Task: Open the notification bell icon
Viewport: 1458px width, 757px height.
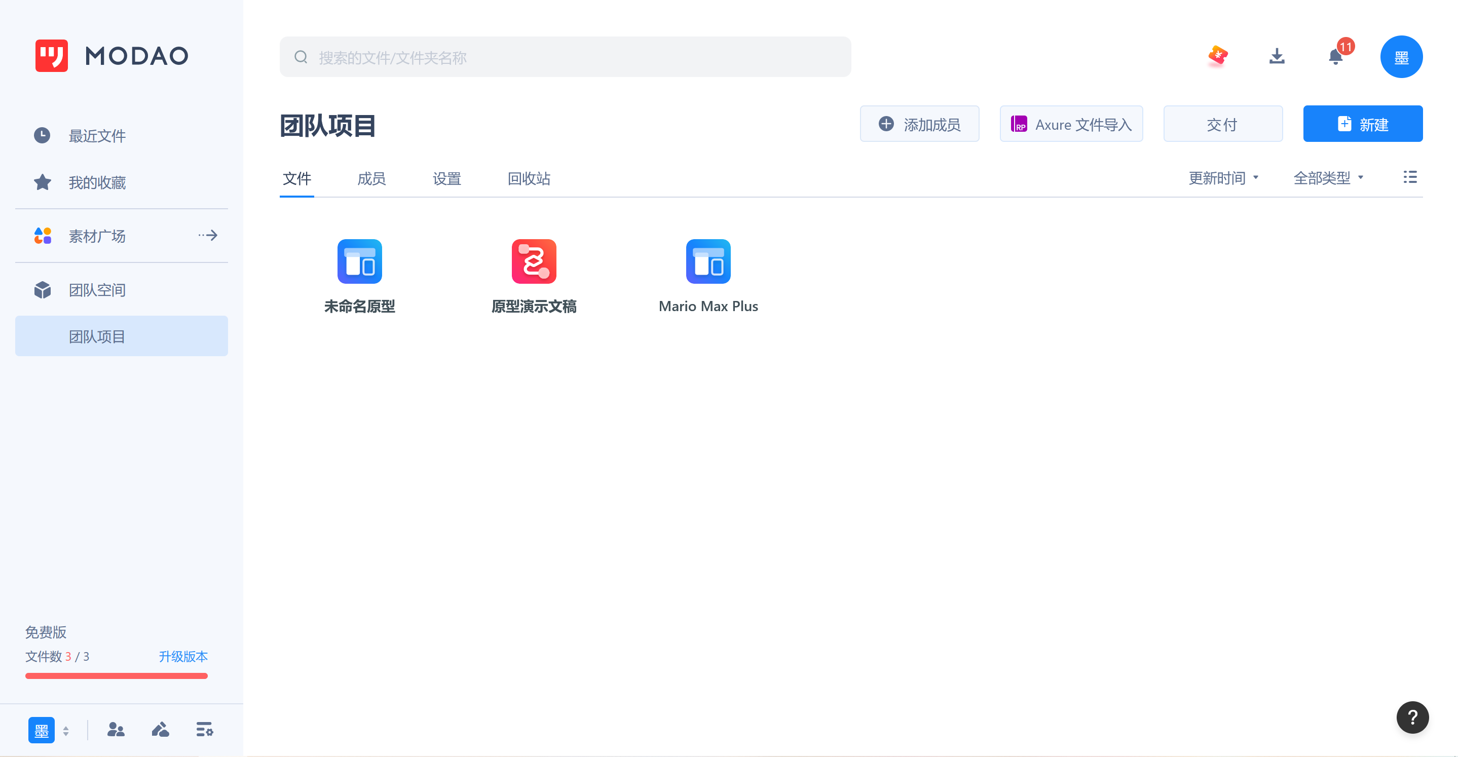Action: (x=1336, y=57)
